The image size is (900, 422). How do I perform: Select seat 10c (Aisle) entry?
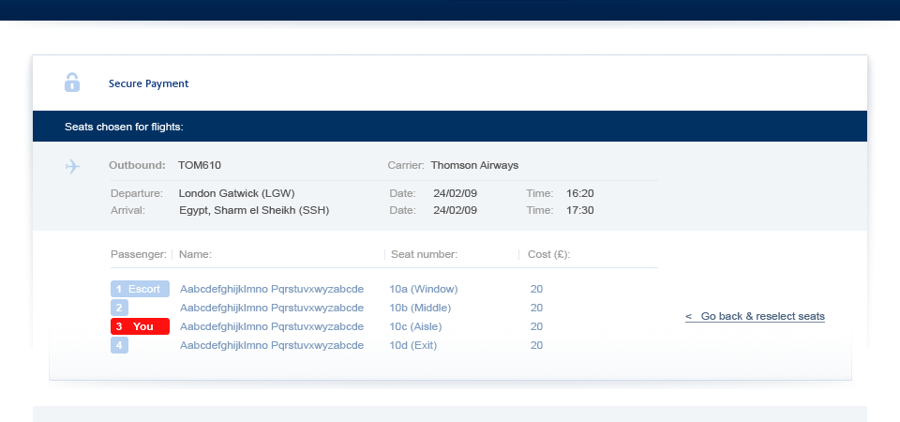pos(415,326)
